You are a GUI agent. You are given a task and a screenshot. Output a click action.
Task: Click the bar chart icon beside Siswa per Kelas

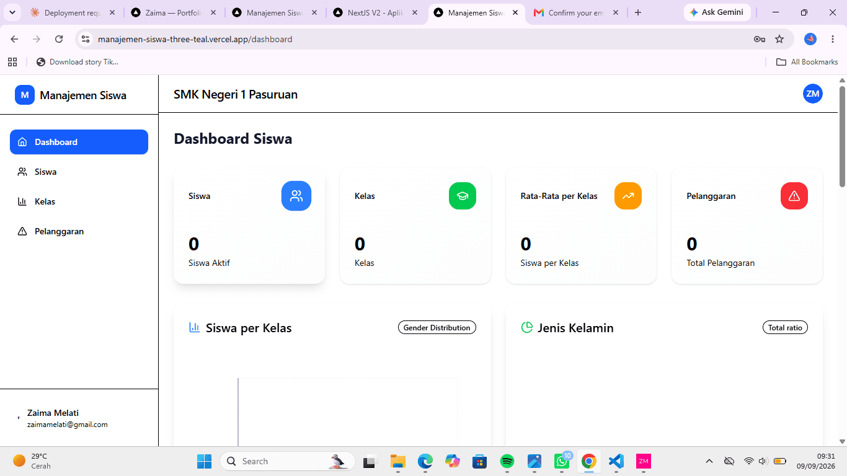[x=194, y=327]
